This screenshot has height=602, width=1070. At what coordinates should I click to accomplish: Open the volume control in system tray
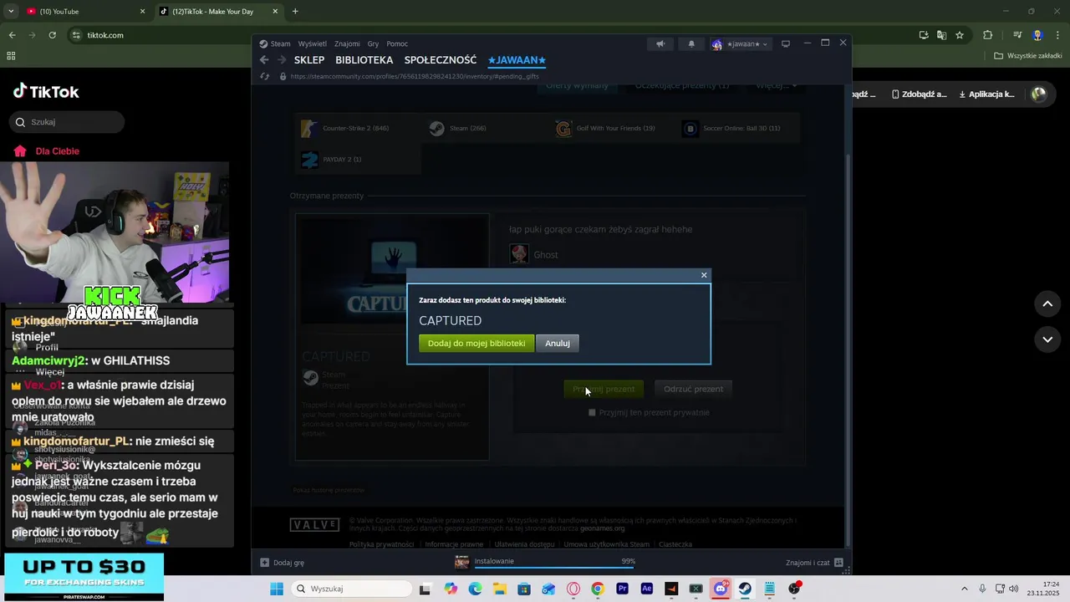tap(1014, 589)
